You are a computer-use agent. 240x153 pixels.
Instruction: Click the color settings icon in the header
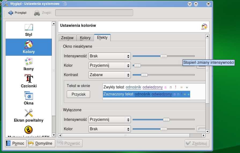click(204, 27)
